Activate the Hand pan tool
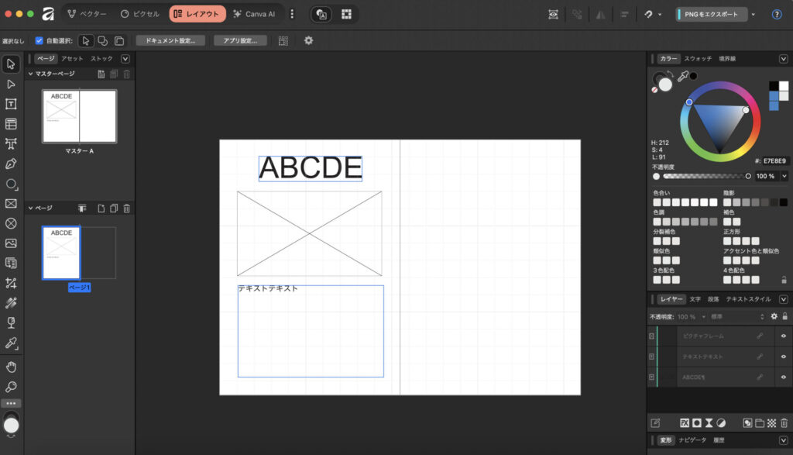This screenshot has height=455, width=793. click(11, 366)
